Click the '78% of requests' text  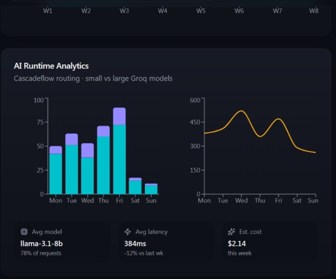[x=41, y=253]
